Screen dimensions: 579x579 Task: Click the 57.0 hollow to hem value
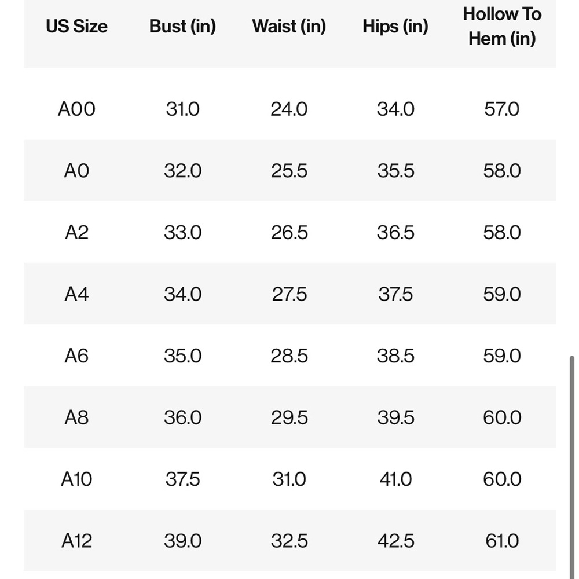[502, 109]
